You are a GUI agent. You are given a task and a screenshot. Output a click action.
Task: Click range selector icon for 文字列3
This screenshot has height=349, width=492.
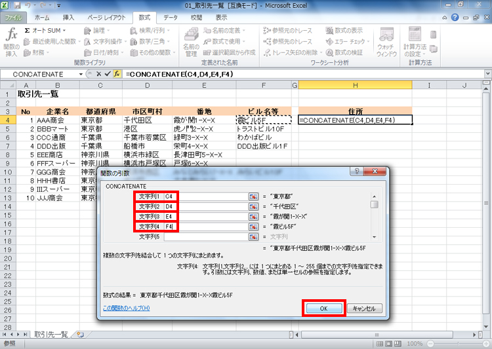click(x=253, y=217)
